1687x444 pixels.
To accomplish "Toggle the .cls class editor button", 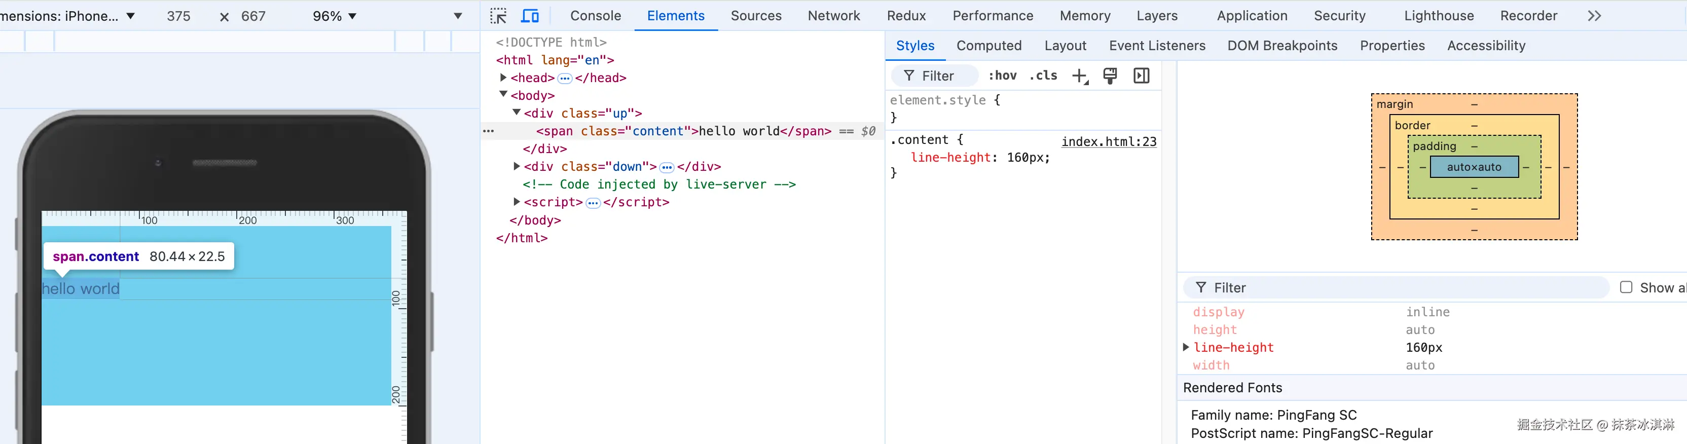I will (1043, 76).
